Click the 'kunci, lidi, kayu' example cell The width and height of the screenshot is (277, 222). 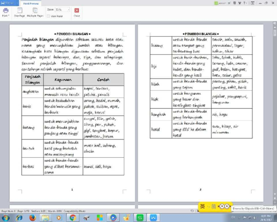(x=103, y=166)
